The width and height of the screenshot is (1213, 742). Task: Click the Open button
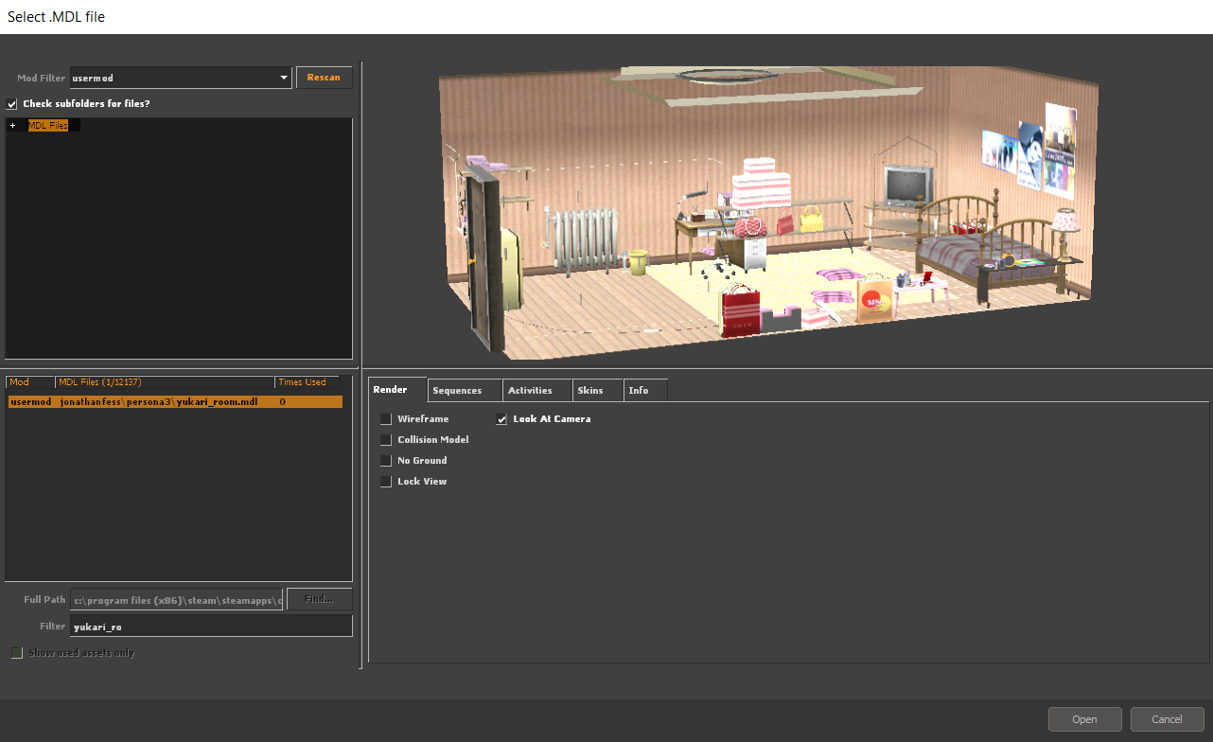point(1084,719)
